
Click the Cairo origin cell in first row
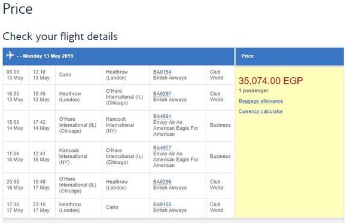(78, 75)
